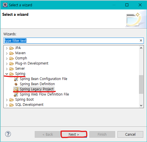
Task: Select Spring Bean Configuration File entry
Action: point(44,79)
